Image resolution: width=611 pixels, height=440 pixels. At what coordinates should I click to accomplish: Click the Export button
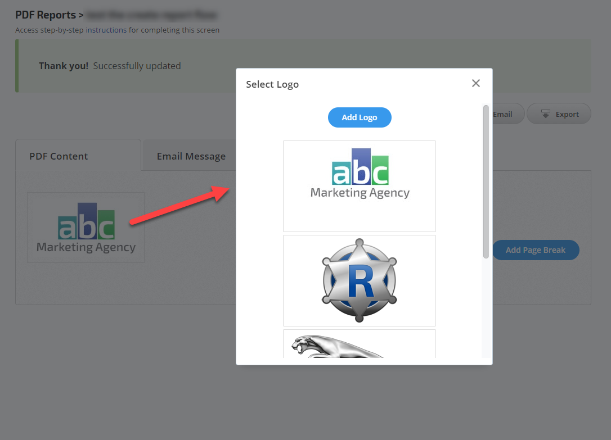[x=559, y=114]
